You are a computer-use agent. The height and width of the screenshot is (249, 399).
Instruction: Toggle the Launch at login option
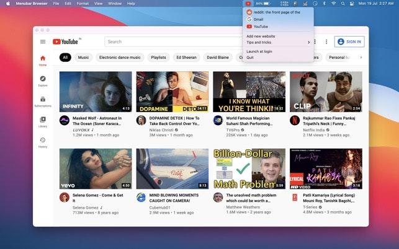[259, 51]
